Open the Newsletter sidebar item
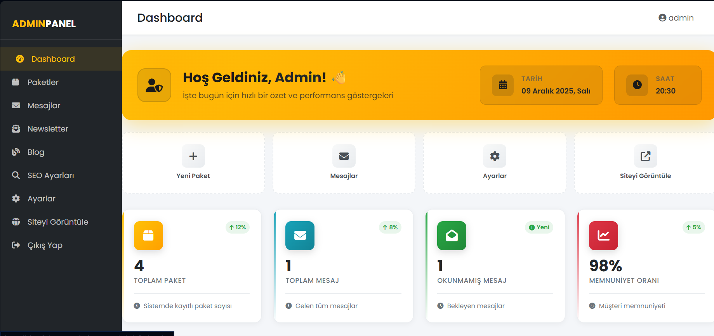 click(x=48, y=129)
